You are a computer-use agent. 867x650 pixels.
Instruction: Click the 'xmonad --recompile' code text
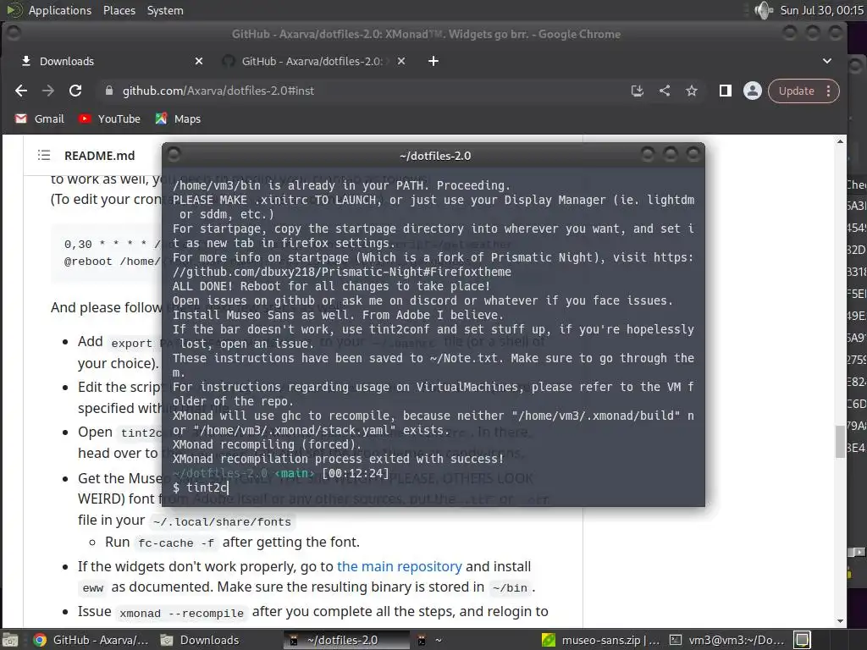pos(181,614)
